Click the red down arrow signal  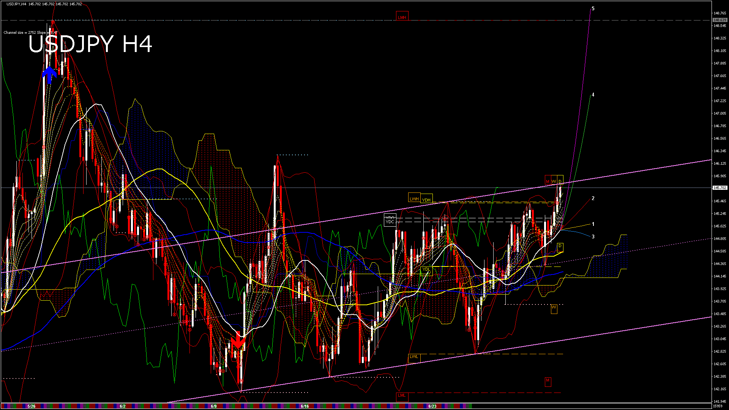pos(238,339)
